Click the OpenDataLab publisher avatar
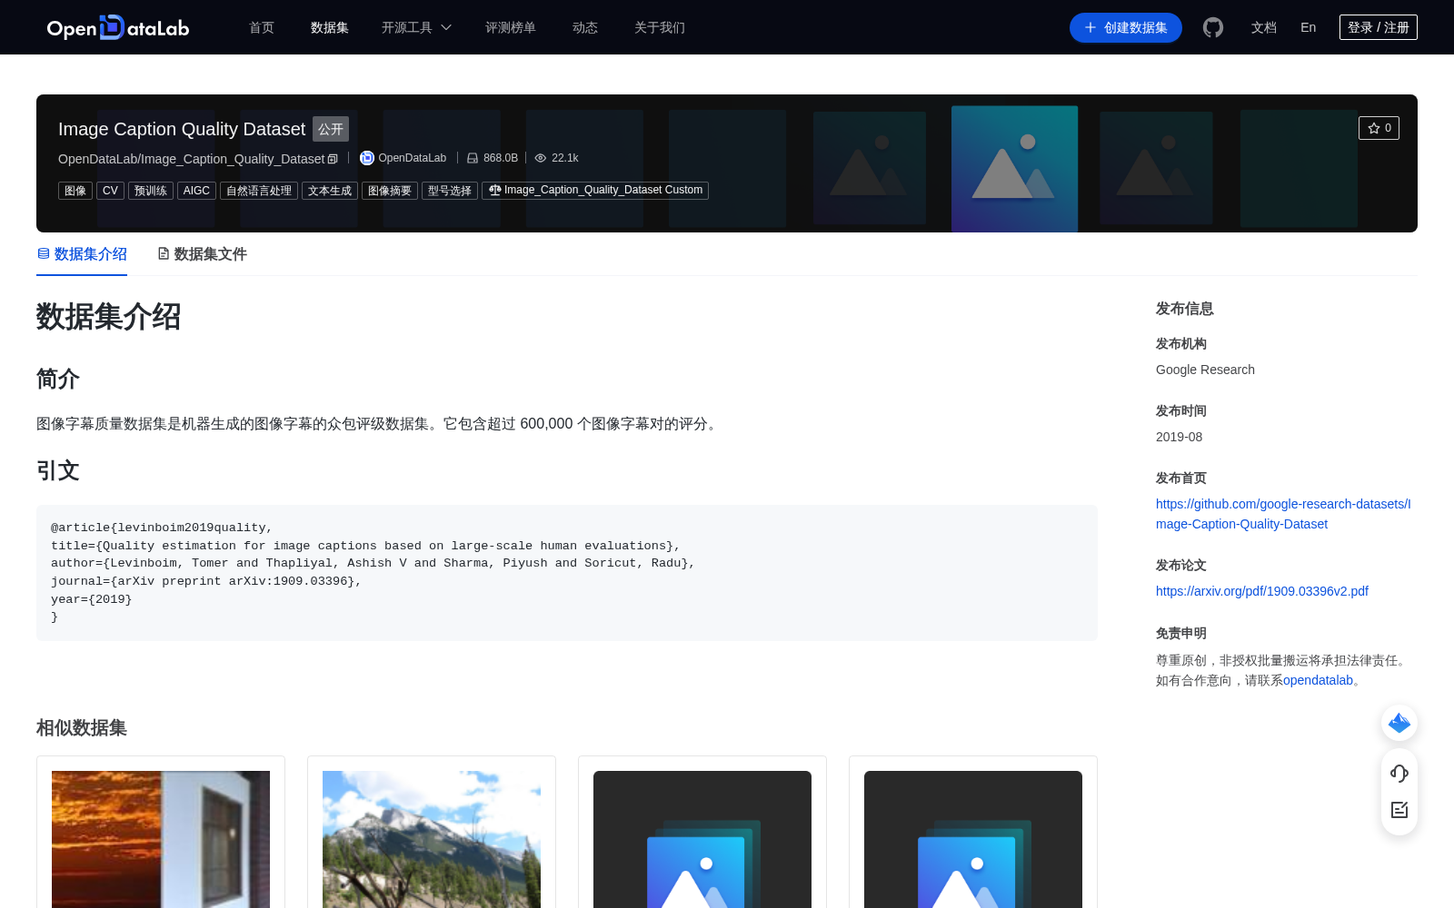Image resolution: width=1454 pixels, height=908 pixels. 367,158
